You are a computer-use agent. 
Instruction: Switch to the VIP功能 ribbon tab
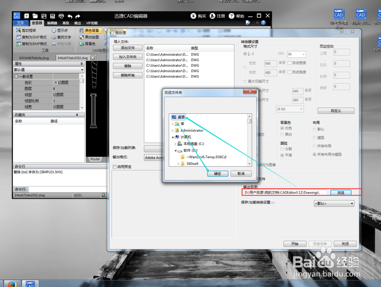(x=92, y=23)
